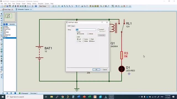Open the Chrome icon on the taskbar
Viewport: 177px width, 99px height.
coord(63,97)
